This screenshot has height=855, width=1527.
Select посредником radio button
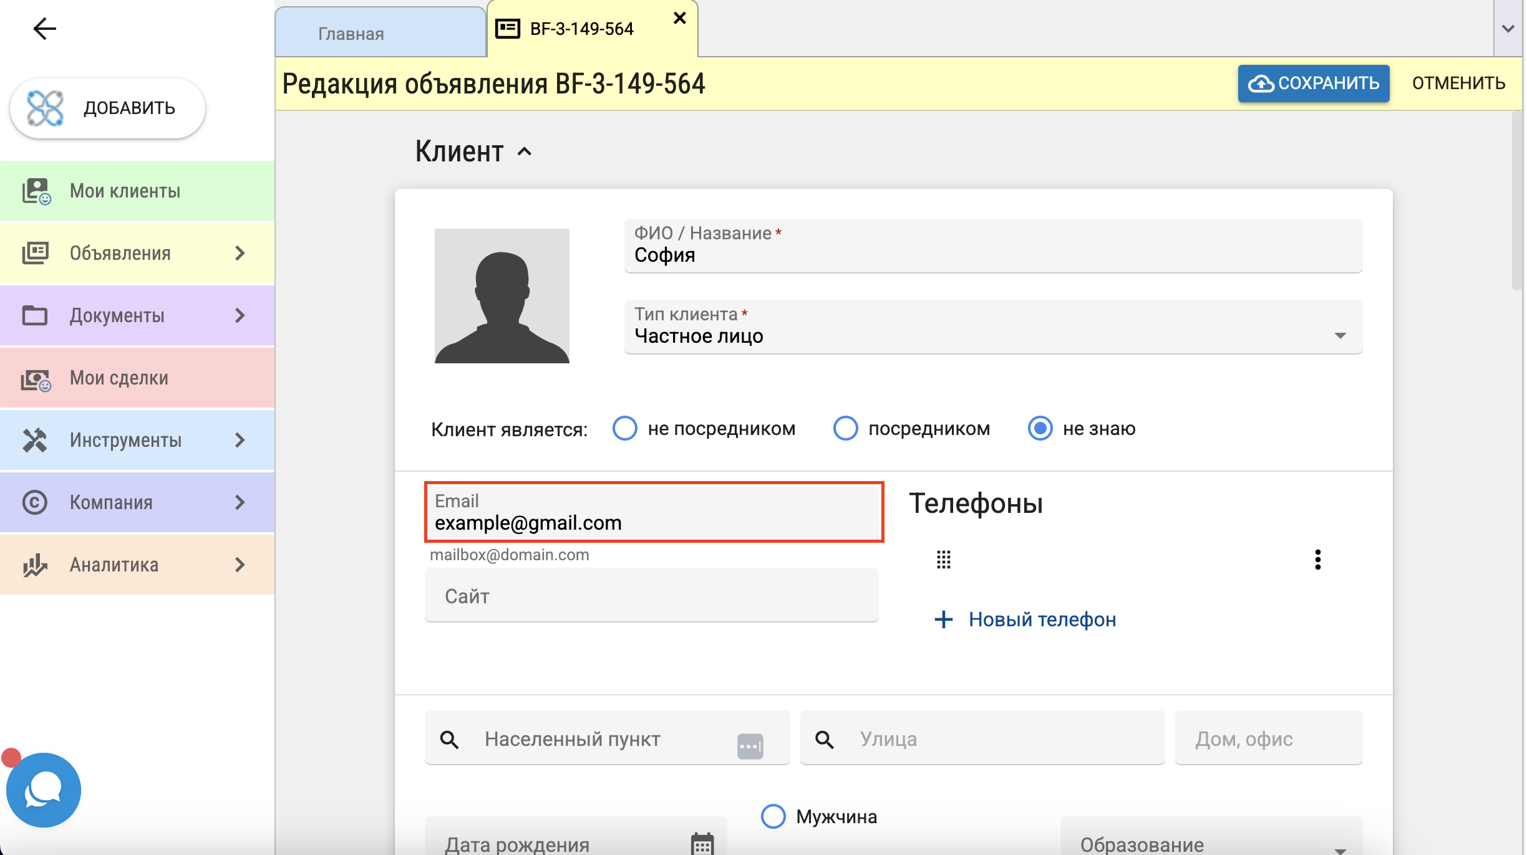coord(846,429)
